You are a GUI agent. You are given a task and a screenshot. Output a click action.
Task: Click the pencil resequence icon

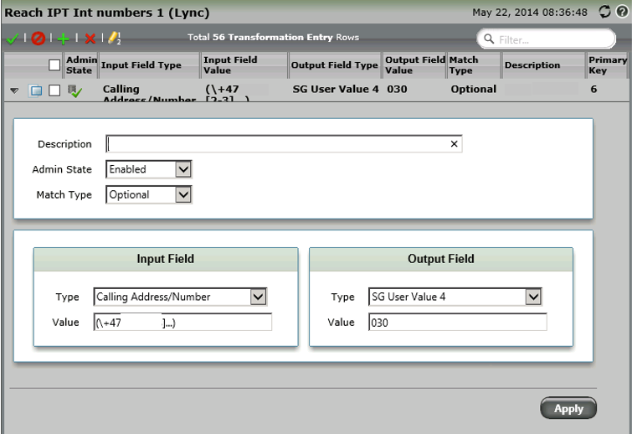[115, 38]
